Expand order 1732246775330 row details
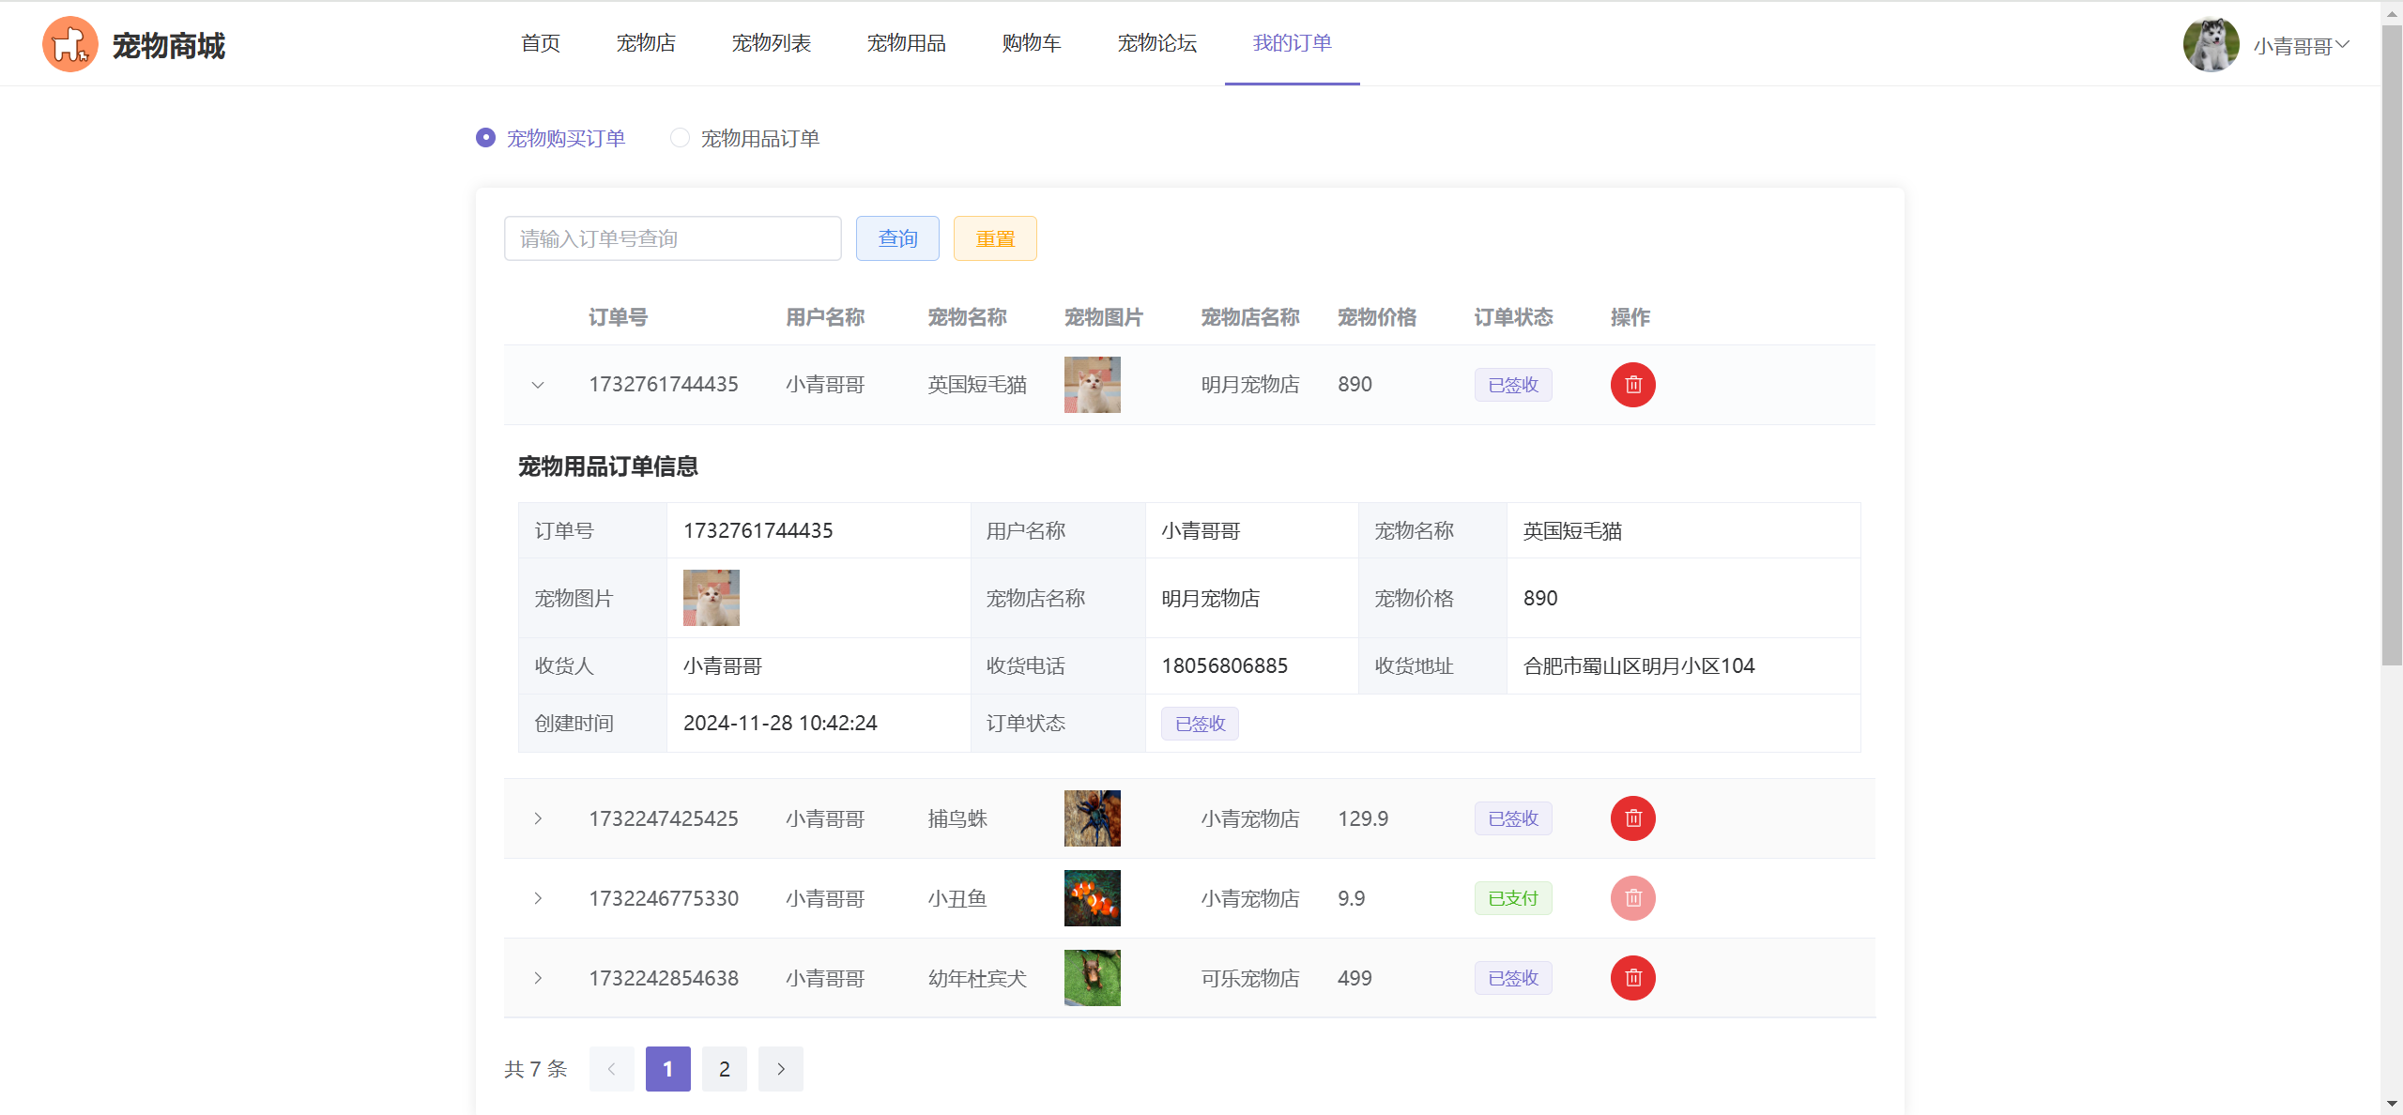 click(538, 898)
